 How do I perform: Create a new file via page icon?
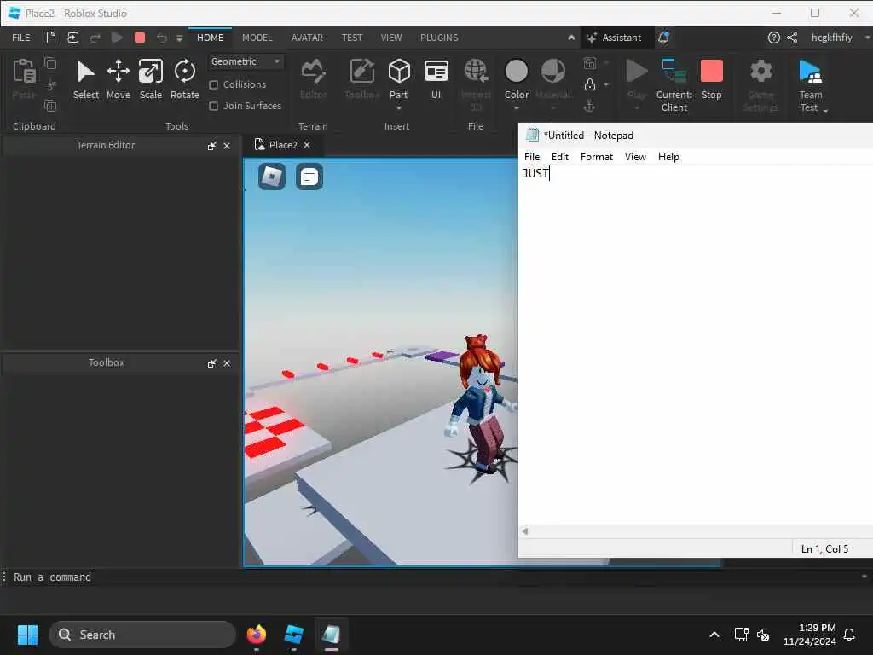point(50,38)
